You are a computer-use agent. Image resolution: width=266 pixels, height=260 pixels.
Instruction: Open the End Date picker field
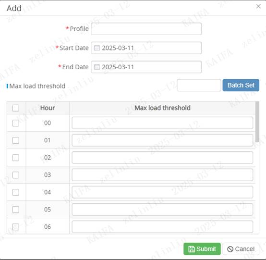coord(146,67)
